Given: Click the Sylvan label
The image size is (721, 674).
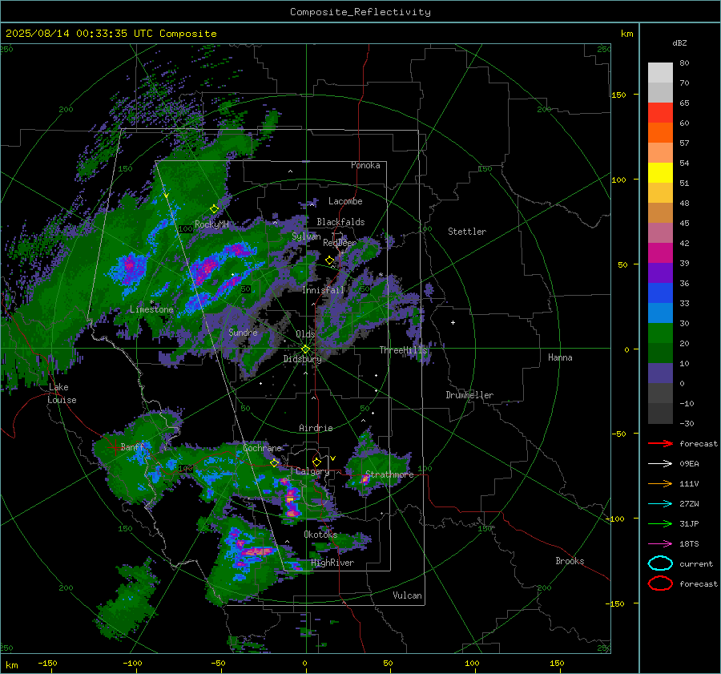Looking at the screenshot, I should click(x=306, y=236).
